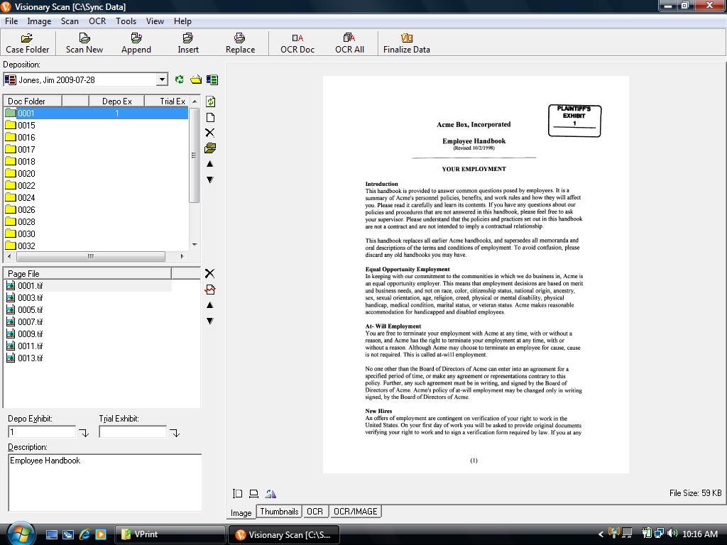Select the Image tab
727x545 pixels.
point(241,512)
